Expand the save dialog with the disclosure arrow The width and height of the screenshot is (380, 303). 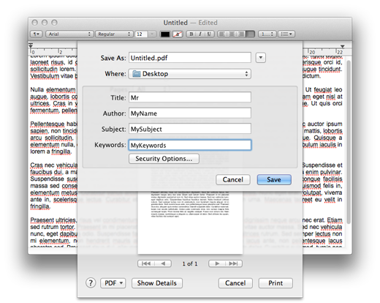point(261,58)
